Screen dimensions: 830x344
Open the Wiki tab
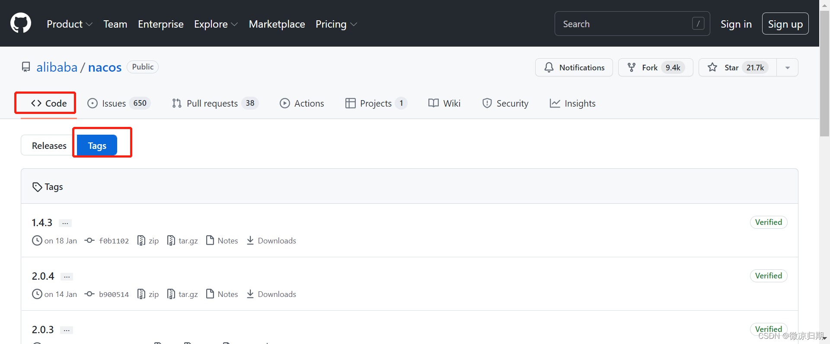444,103
